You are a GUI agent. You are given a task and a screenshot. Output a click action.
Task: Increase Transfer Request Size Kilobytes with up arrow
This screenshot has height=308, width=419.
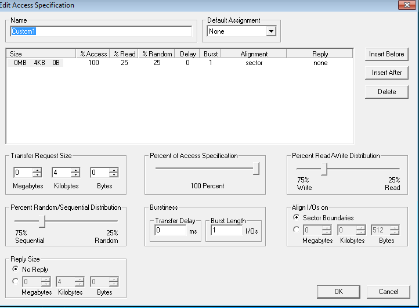tap(75, 170)
